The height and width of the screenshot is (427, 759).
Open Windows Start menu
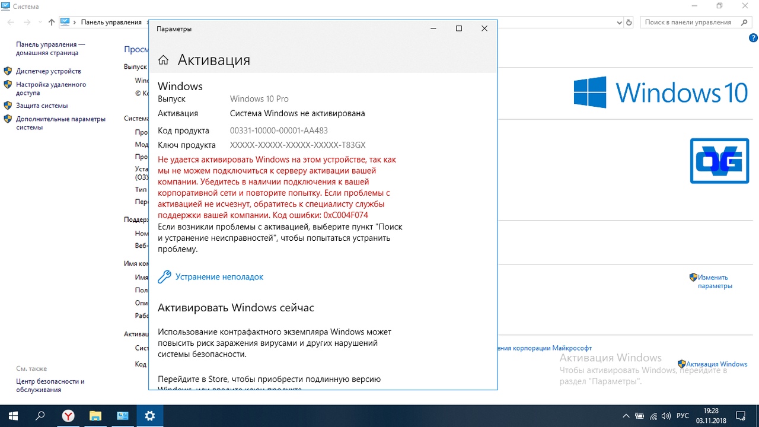pos(12,416)
